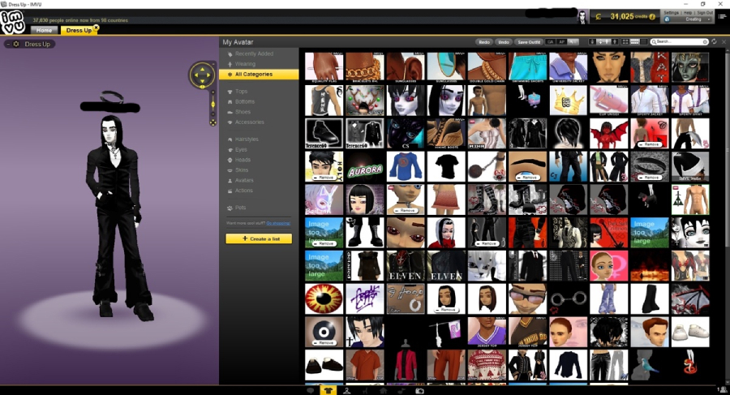Toggle the AP rating filter
The height and width of the screenshot is (395, 730).
point(562,42)
